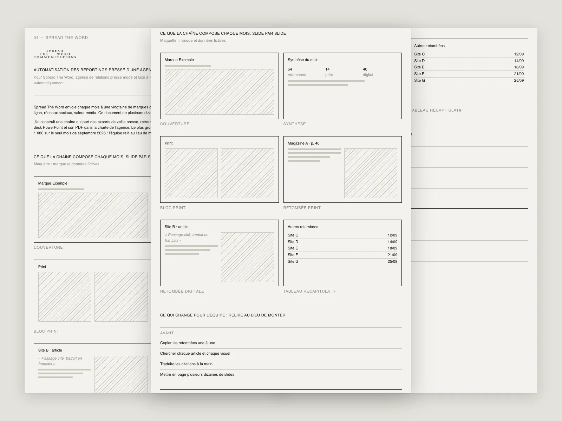Image resolution: width=562 pixels, height=421 pixels.
Task: Click 'Copier les retombées une à une'
Action: [x=188, y=343]
